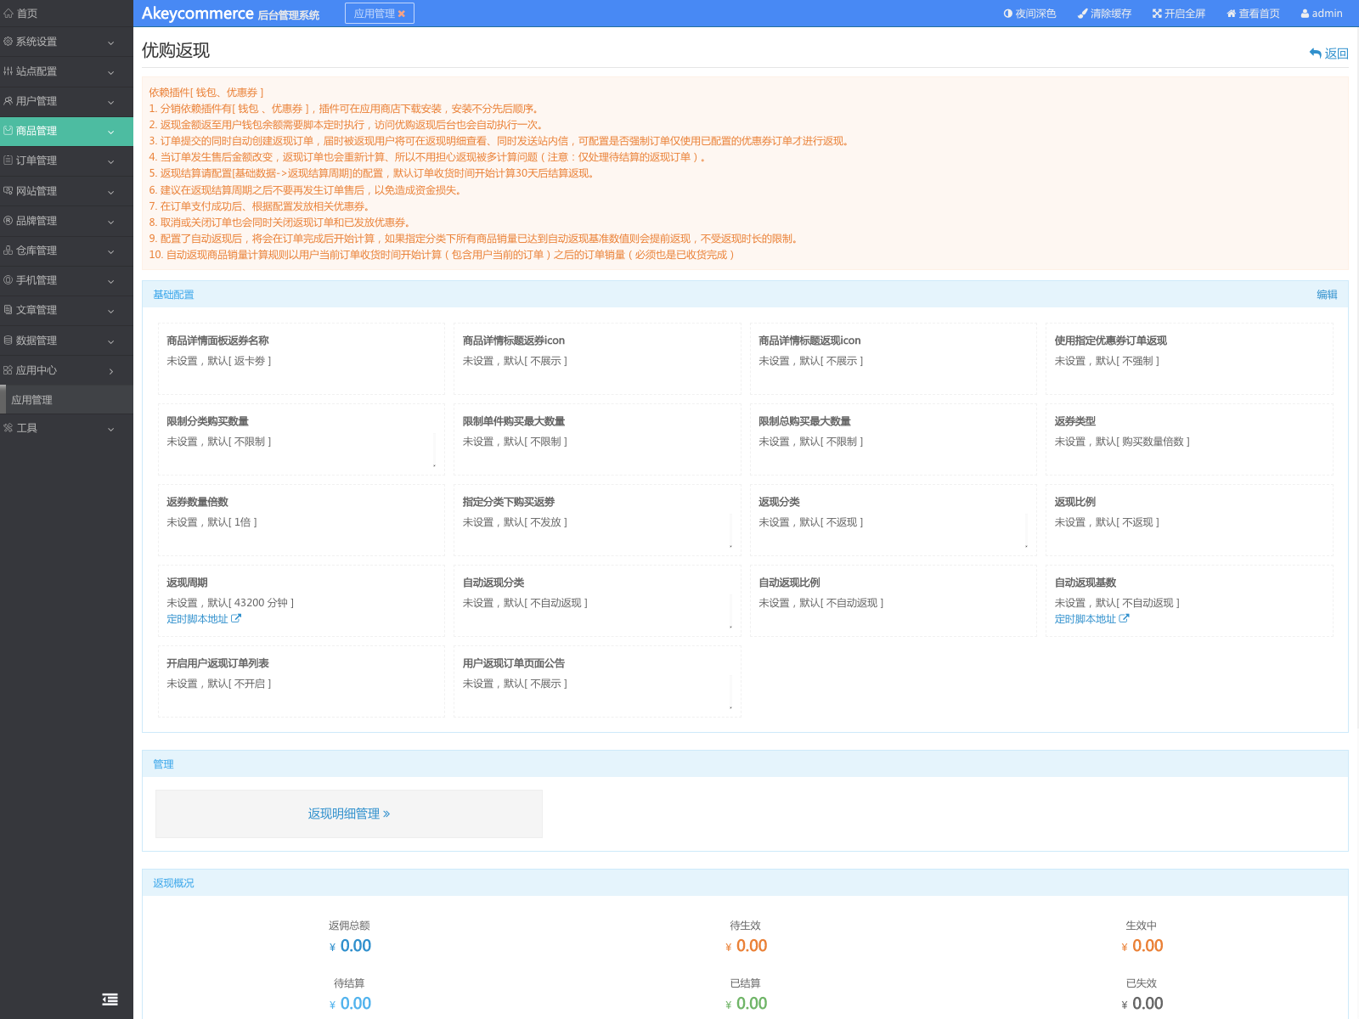Click the sliders icon for 站点配置
Image resolution: width=1359 pixels, height=1019 pixels.
[8, 71]
